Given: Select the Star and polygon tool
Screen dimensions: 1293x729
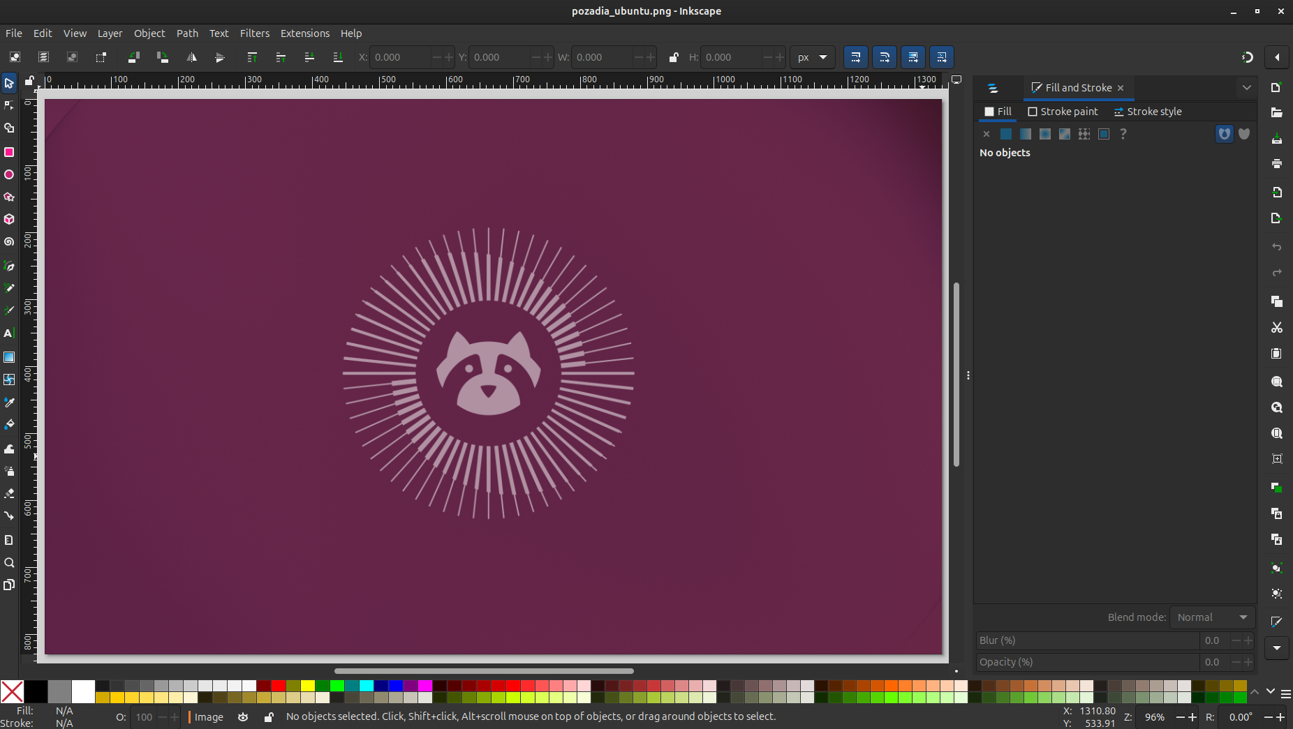Looking at the screenshot, I should (9, 197).
